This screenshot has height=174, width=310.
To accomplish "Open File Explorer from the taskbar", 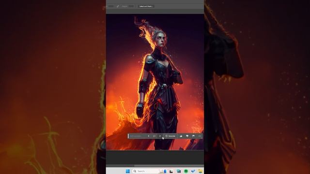I will coord(200,171).
